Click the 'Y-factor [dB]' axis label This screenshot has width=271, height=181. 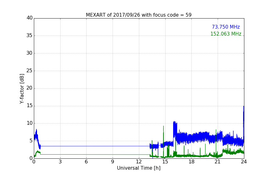[x=22, y=89]
